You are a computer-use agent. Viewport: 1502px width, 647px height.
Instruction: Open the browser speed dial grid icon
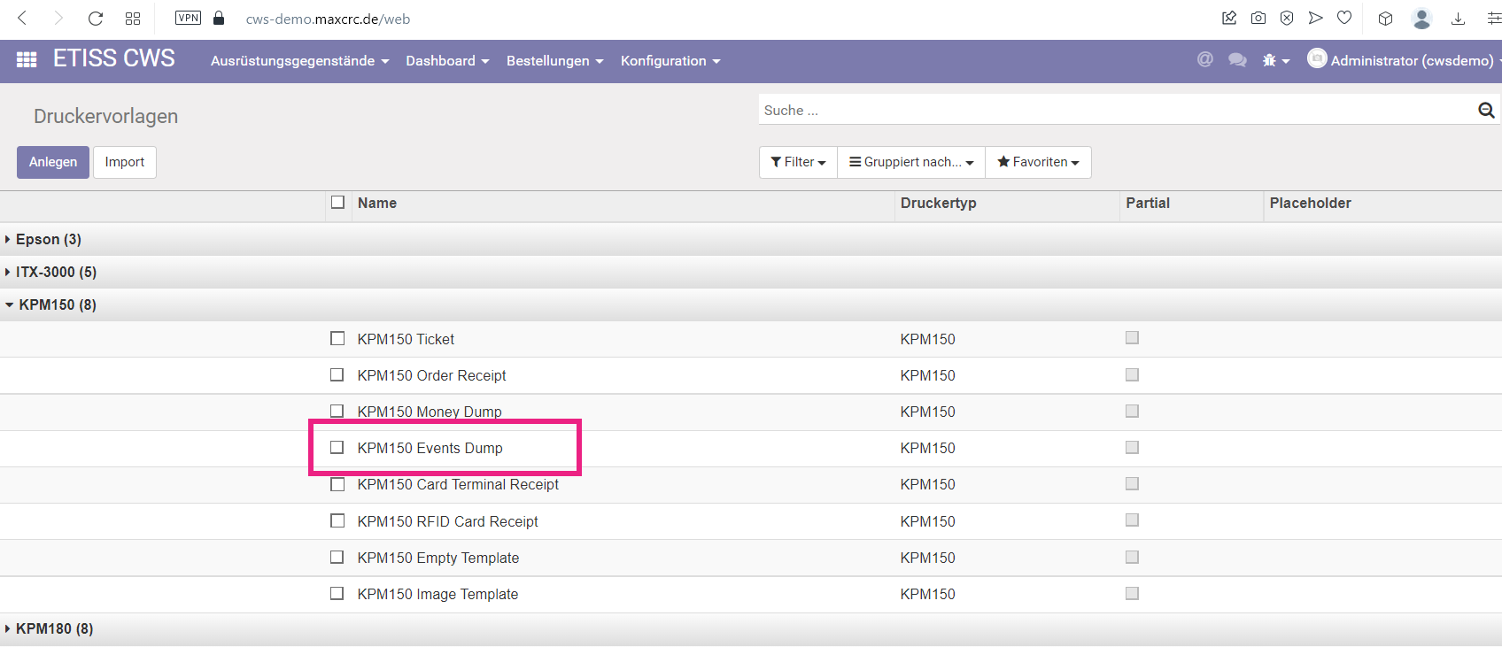tap(133, 18)
